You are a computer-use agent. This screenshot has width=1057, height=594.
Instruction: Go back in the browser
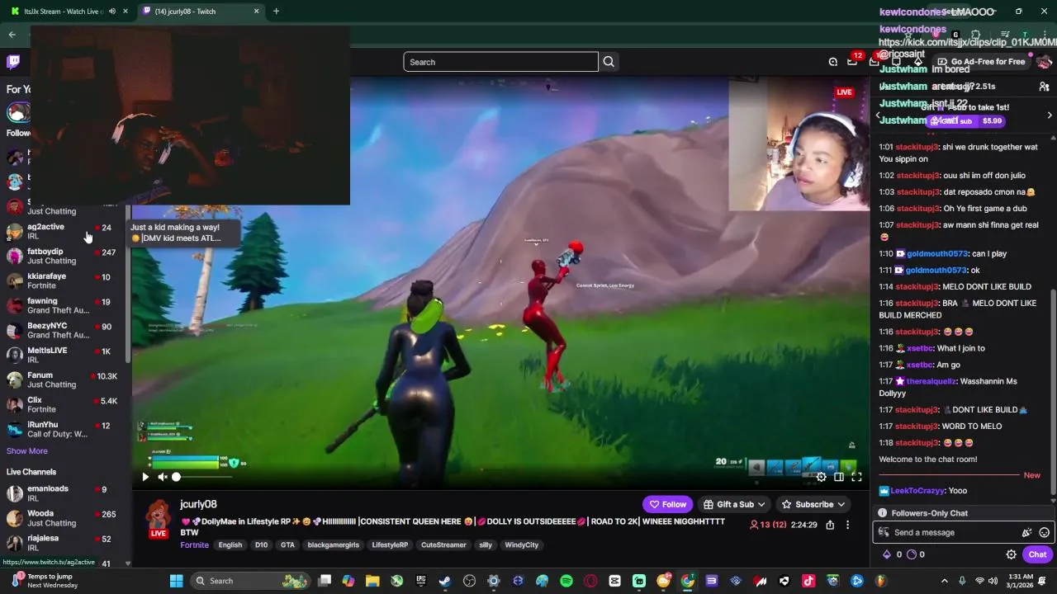[x=12, y=35]
